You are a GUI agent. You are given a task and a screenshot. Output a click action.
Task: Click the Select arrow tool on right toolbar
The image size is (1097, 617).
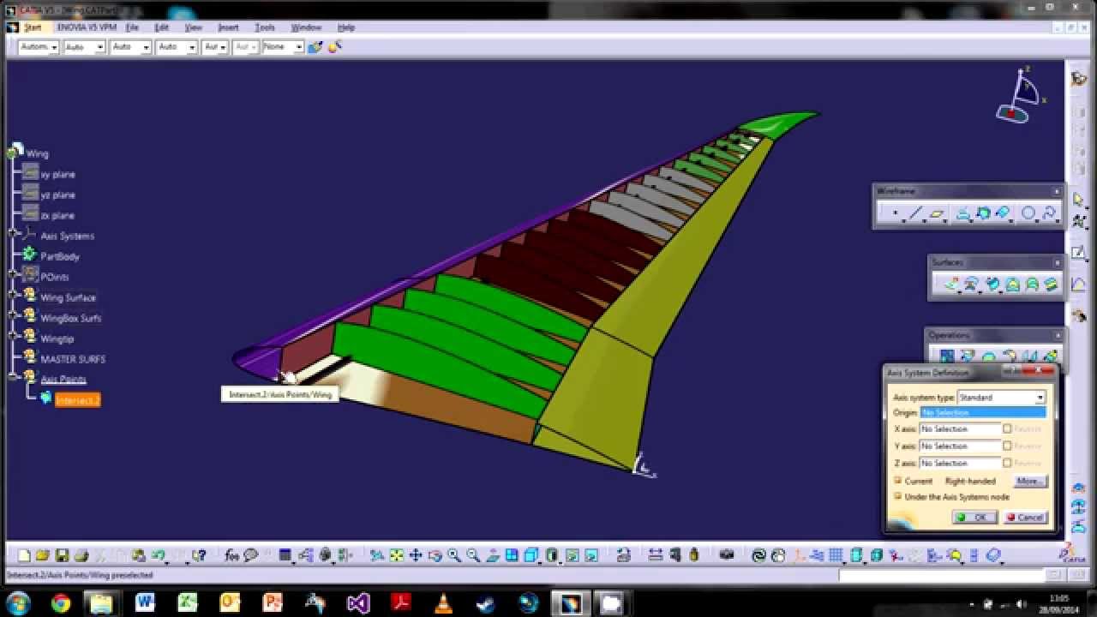click(1078, 199)
